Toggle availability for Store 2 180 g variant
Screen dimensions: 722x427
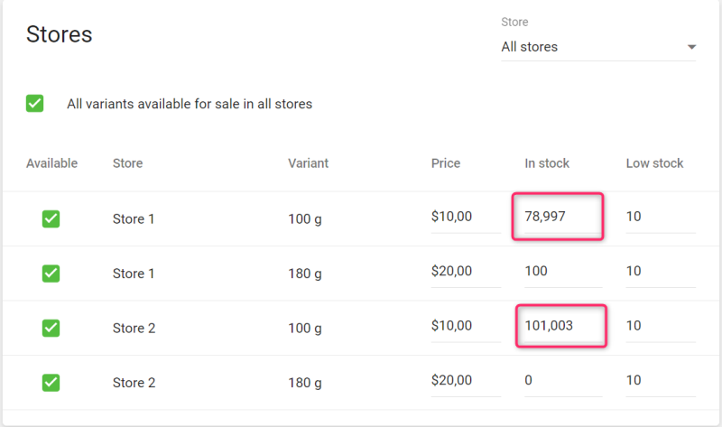51,382
